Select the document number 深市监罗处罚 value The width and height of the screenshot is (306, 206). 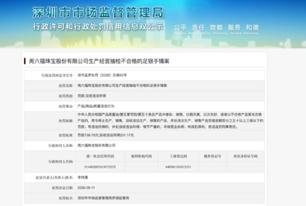pos(102,75)
